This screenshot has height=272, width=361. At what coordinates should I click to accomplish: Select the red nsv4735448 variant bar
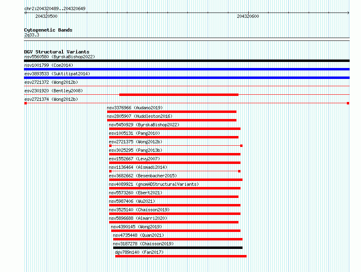[178, 239]
